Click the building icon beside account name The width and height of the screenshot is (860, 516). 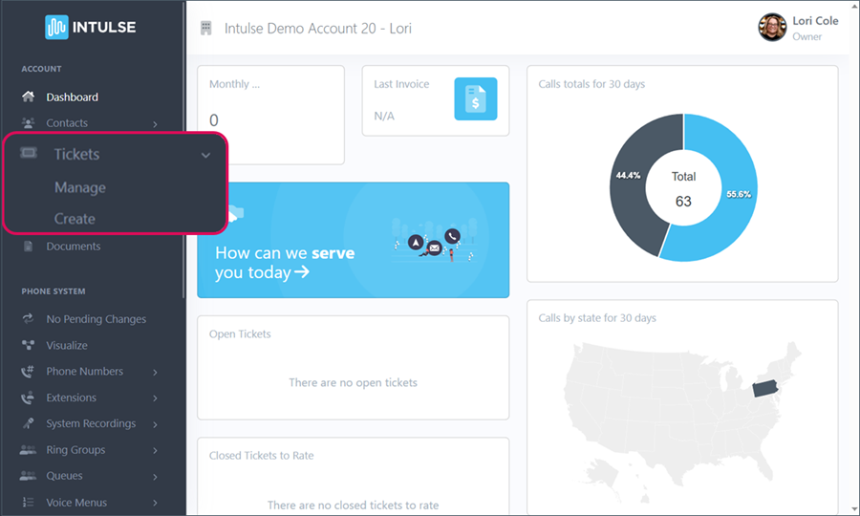click(x=205, y=28)
